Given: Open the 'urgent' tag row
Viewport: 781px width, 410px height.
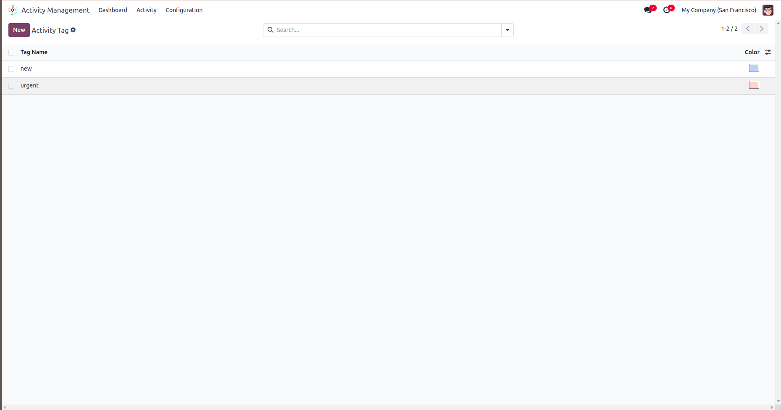Looking at the screenshot, I should [388, 86].
